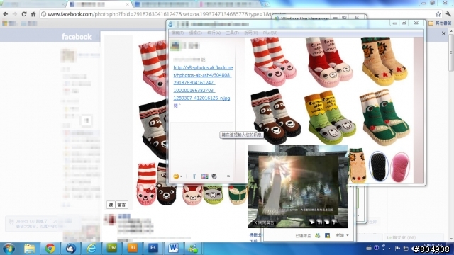Switch to Chrome on the taskbar
Viewport: 454px width, 255px height.
point(50,249)
